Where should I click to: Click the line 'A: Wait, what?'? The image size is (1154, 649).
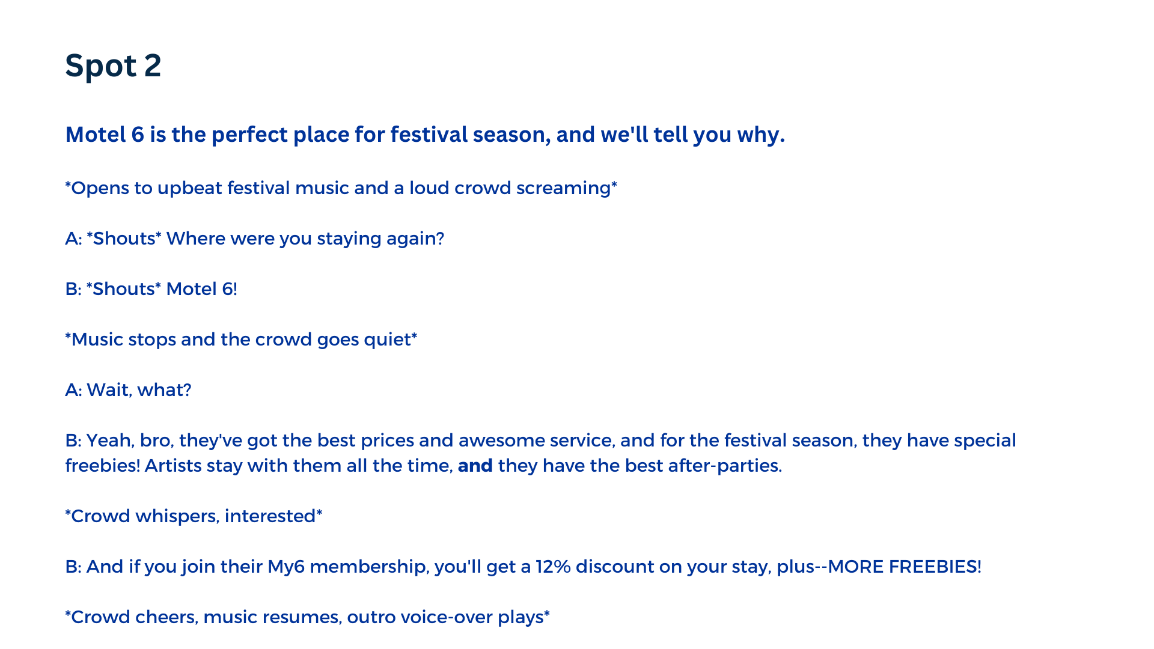pos(128,390)
